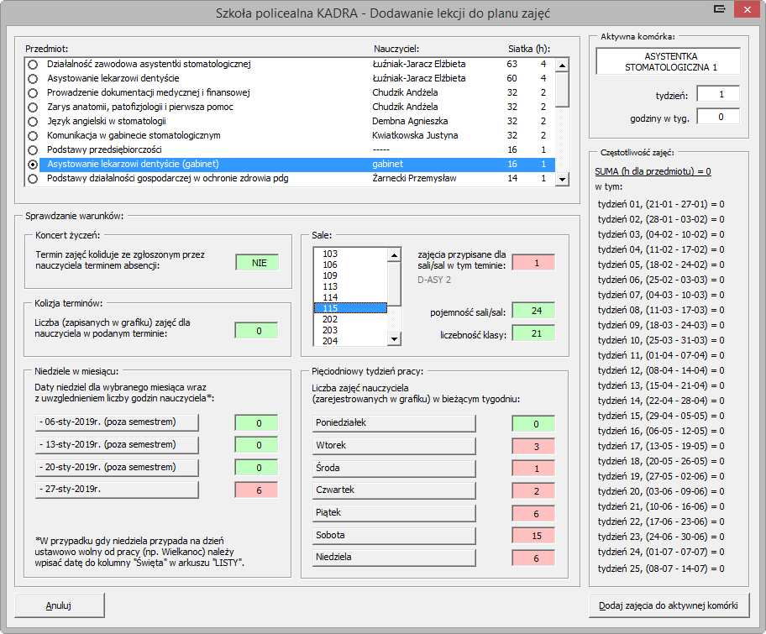This screenshot has width=766, height=634.
Task: Click the Sobota day button
Action: click(392, 535)
